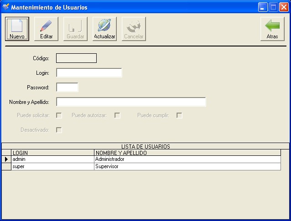This screenshot has width=291, height=221.
Task: Toggle the Desactivado checkbox
Action: click(59, 130)
